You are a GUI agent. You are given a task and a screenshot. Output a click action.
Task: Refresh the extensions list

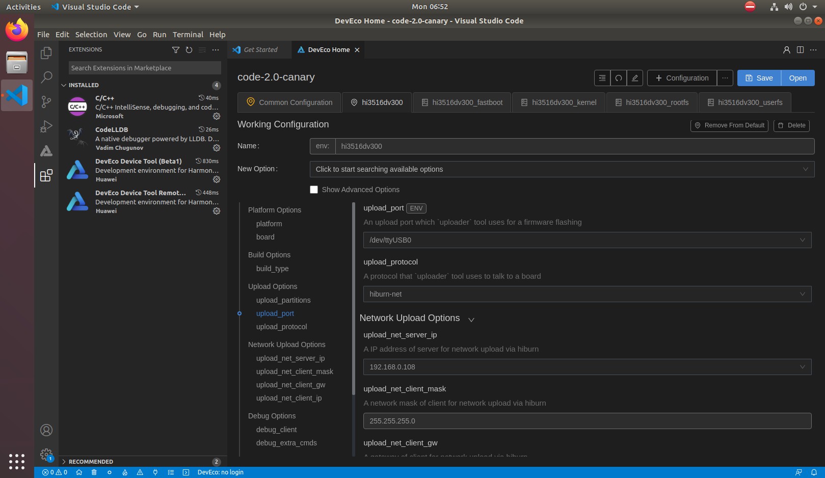coord(189,50)
